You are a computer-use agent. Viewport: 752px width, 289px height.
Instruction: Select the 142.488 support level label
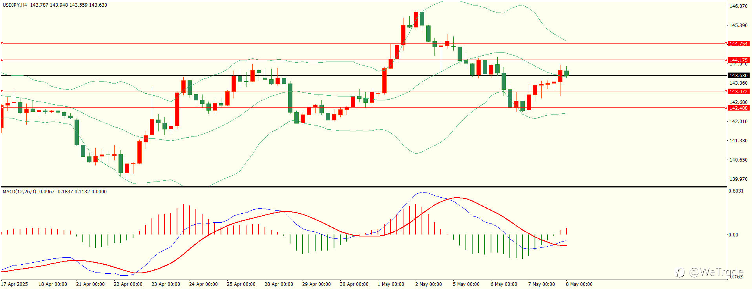pos(738,108)
